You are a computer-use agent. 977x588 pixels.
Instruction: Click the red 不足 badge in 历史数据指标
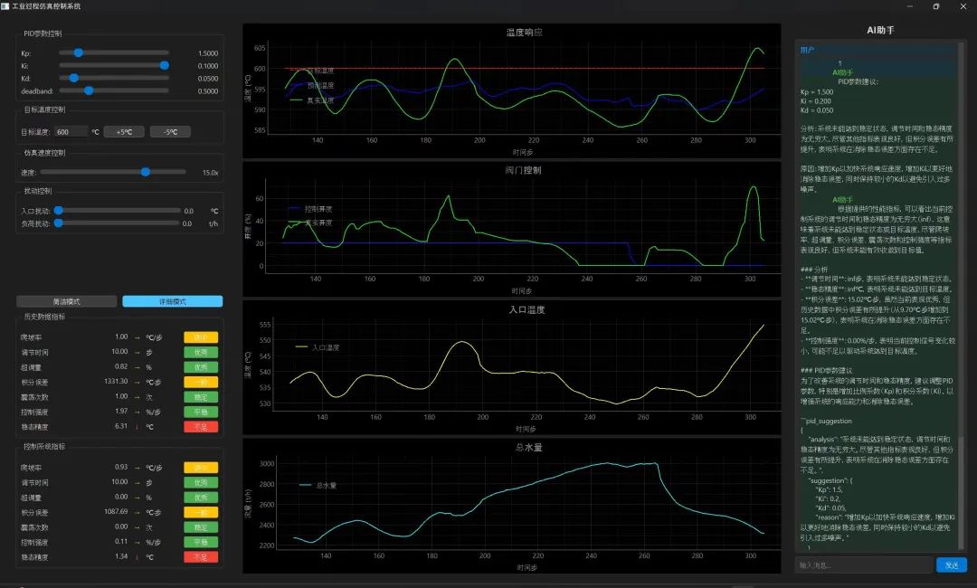[201, 427]
